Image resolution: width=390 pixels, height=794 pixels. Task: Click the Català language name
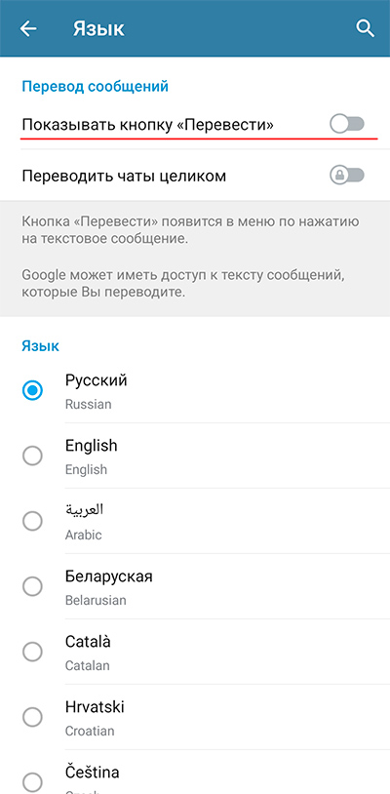88,642
